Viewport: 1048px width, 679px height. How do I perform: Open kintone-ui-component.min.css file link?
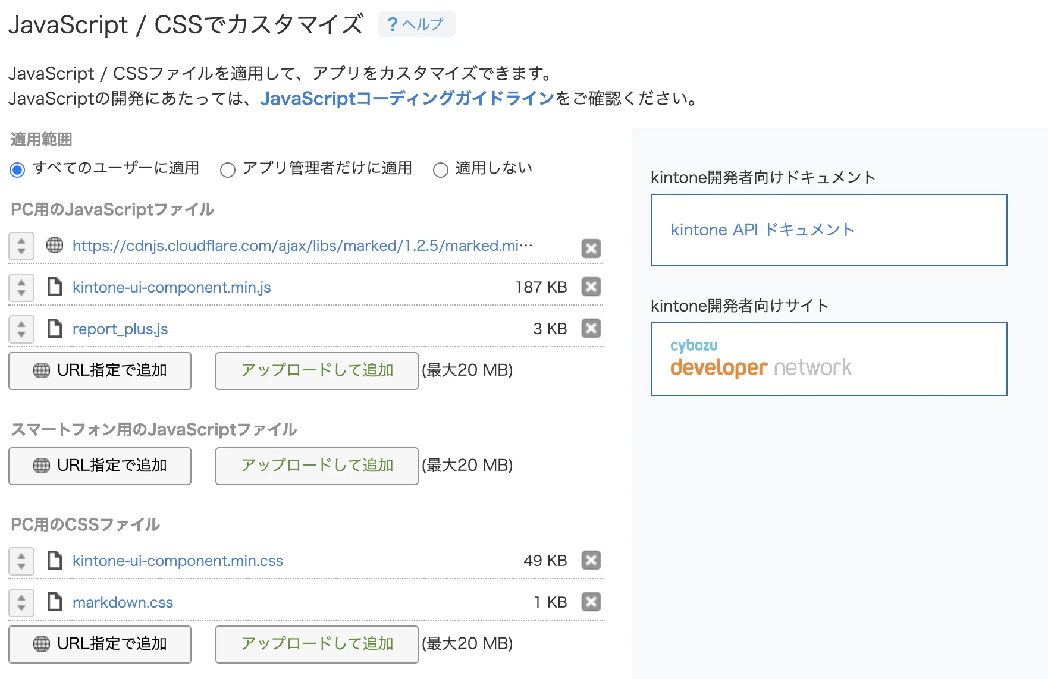click(x=178, y=561)
